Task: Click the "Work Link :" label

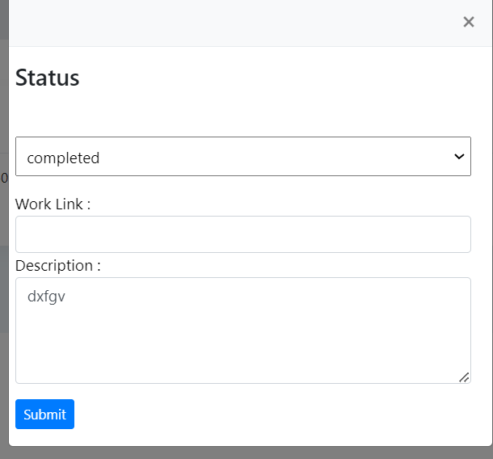Action: pyautogui.click(x=53, y=204)
